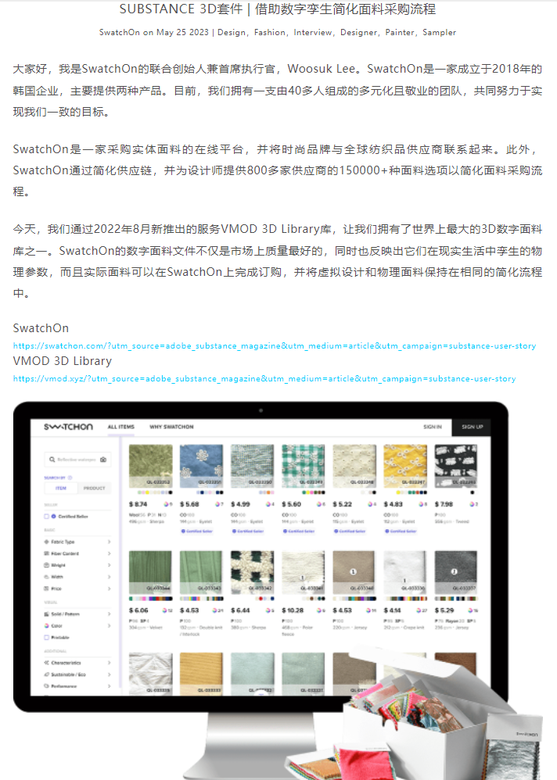Expand the Sustainable / Eco chevron

[109, 674]
